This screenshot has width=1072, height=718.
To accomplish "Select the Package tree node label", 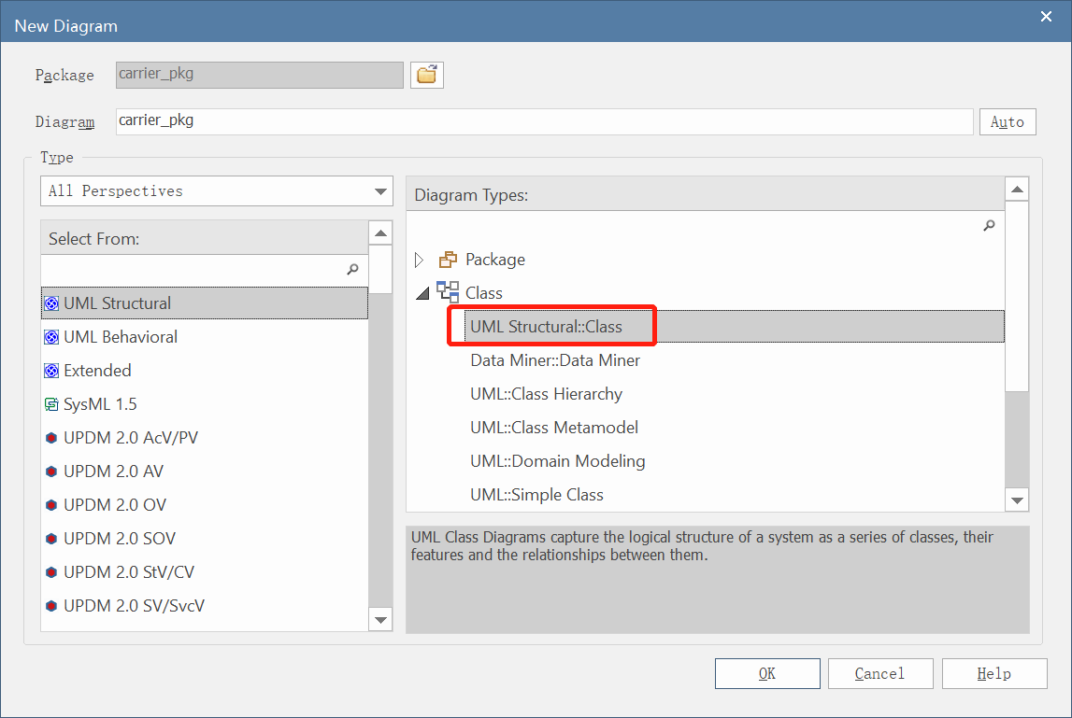I will point(495,260).
